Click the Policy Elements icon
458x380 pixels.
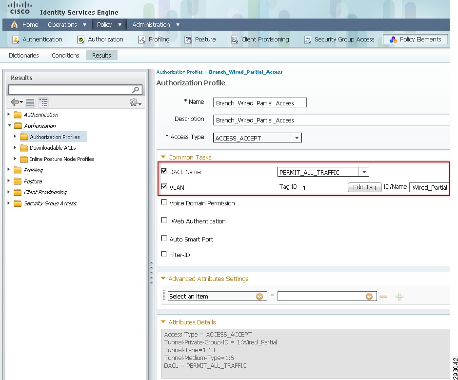click(393, 40)
